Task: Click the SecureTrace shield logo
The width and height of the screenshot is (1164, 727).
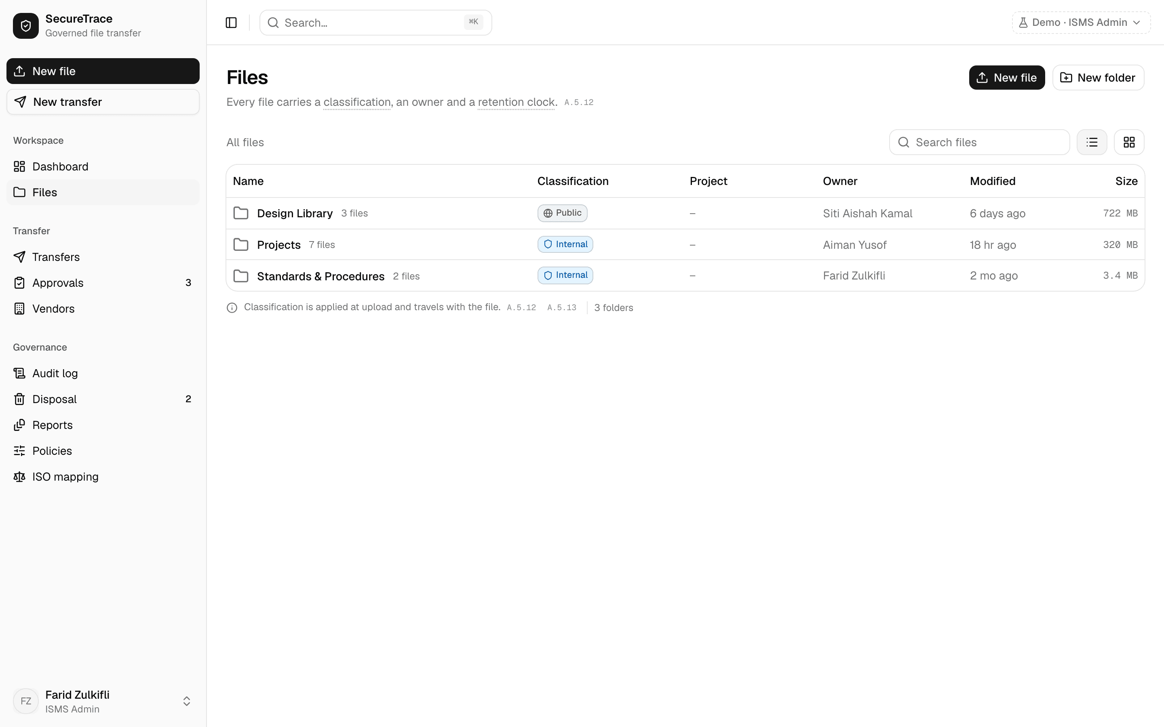Action: tap(26, 26)
